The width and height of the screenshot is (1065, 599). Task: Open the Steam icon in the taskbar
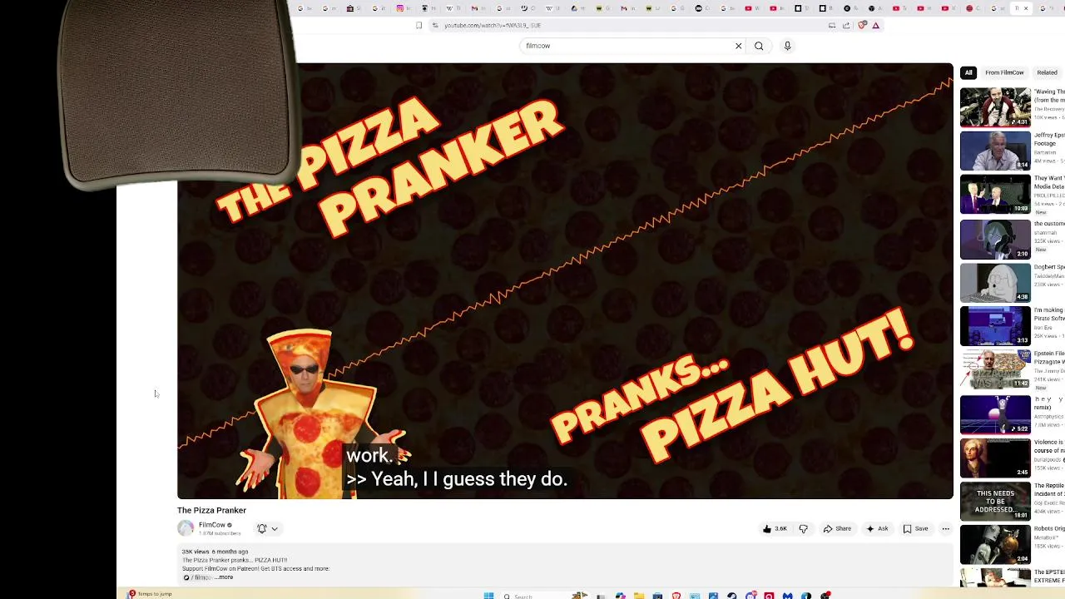pos(731,596)
